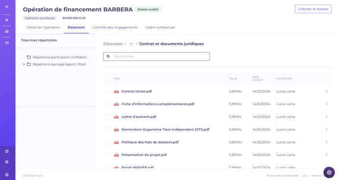Expand the breadcrumb ellipsis
This screenshot has width=337, height=180.
tap(131, 44)
